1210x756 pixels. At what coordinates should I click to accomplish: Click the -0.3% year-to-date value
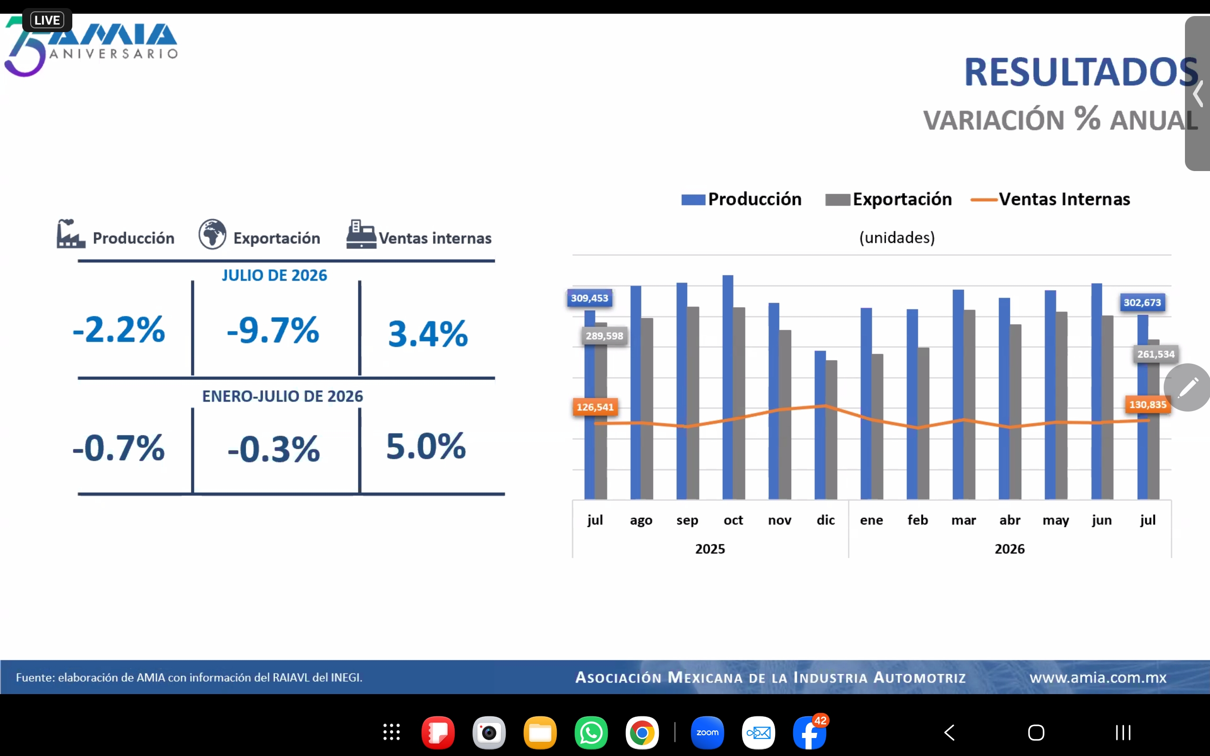[274, 448]
